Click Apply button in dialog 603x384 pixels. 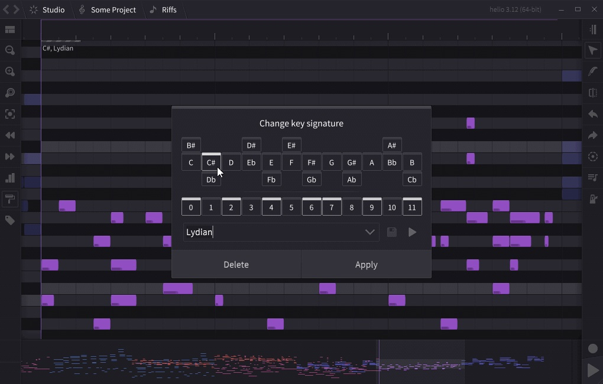(366, 265)
